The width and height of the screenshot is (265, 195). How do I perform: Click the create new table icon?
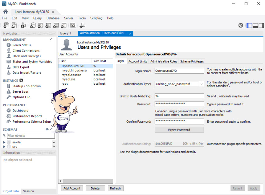[x=40, y=26]
